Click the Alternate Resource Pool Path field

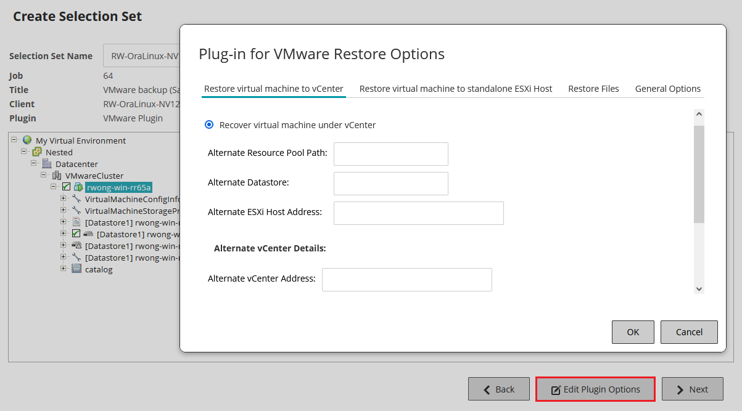pyautogui.click(x=391, y=154)
